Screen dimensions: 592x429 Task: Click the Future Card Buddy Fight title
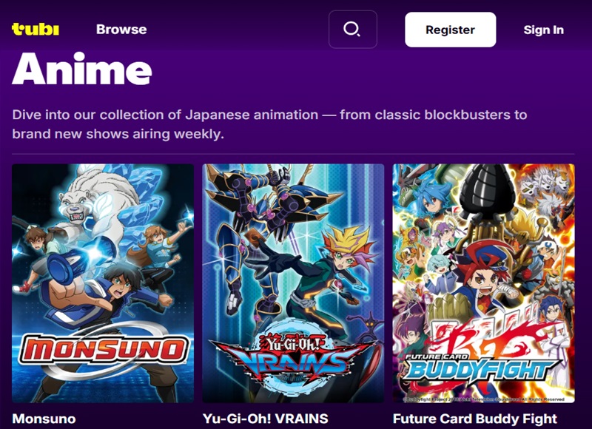pyautogui.click(x=475, y=419)
